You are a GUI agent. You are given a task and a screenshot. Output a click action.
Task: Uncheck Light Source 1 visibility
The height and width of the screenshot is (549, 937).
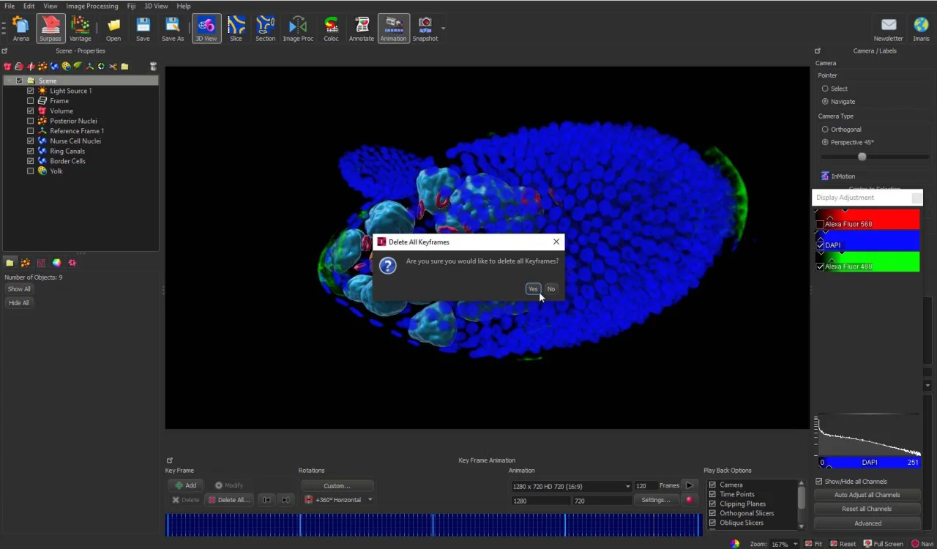pyautogui.click(x=30, y=91)
